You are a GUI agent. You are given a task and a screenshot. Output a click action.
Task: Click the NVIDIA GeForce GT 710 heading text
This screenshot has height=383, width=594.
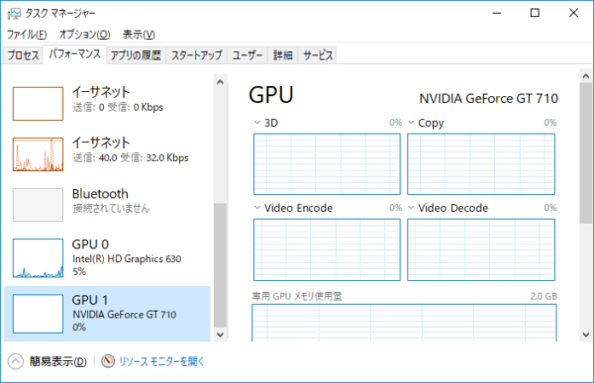point(489,99)
